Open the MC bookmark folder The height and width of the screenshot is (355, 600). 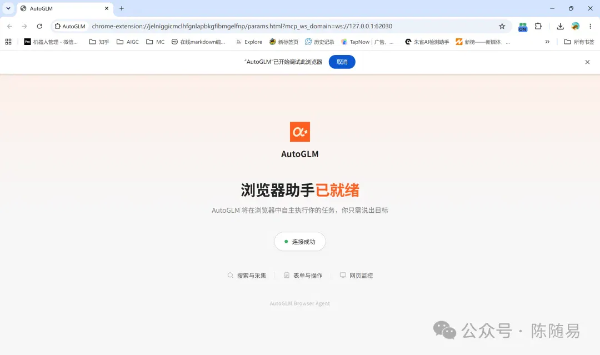click(x=156, y=42)
